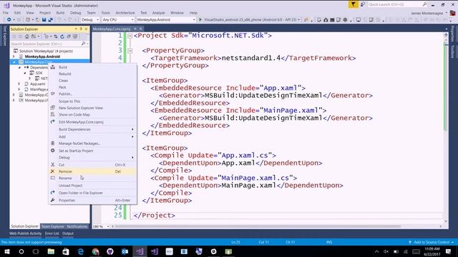
Task: Click the feedback icon beside Quick Launch
Action: [x=363, y=4]
